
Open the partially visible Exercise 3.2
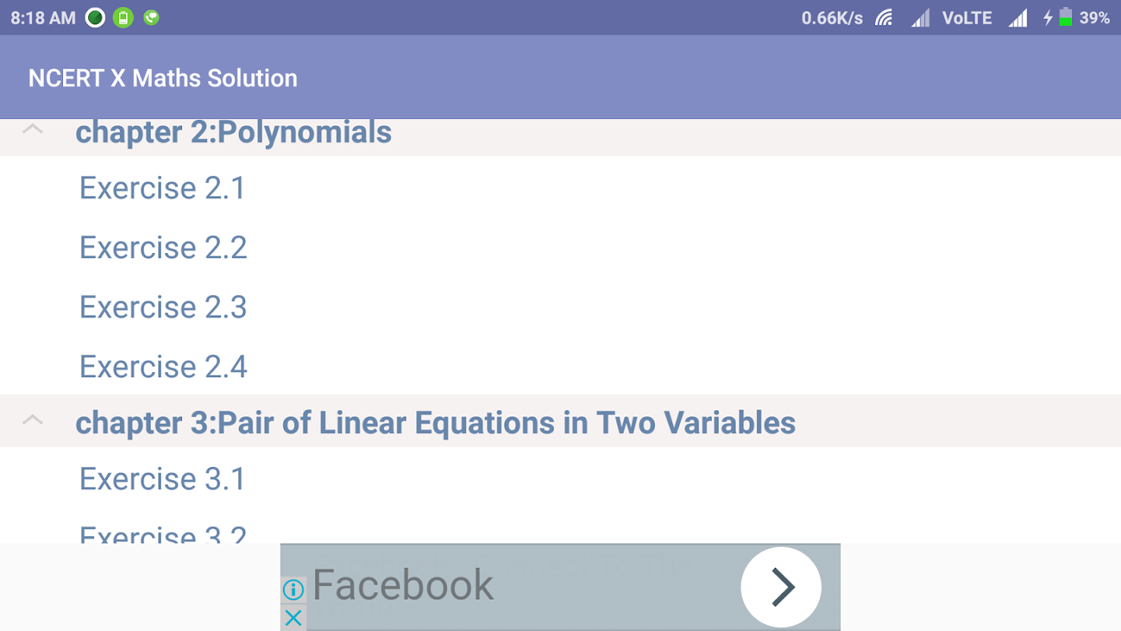click(x=163, y=534)
